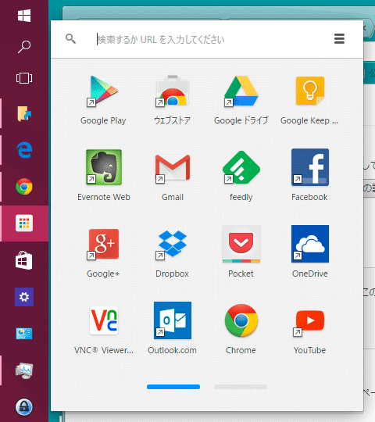This screenshot has width=375, height=422.
Task: Click the search magnifier in the launcher
Action: (71, 39)
